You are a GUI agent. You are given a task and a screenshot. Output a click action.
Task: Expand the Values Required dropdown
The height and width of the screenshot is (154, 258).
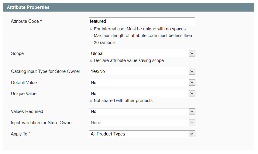coord(142,111)
